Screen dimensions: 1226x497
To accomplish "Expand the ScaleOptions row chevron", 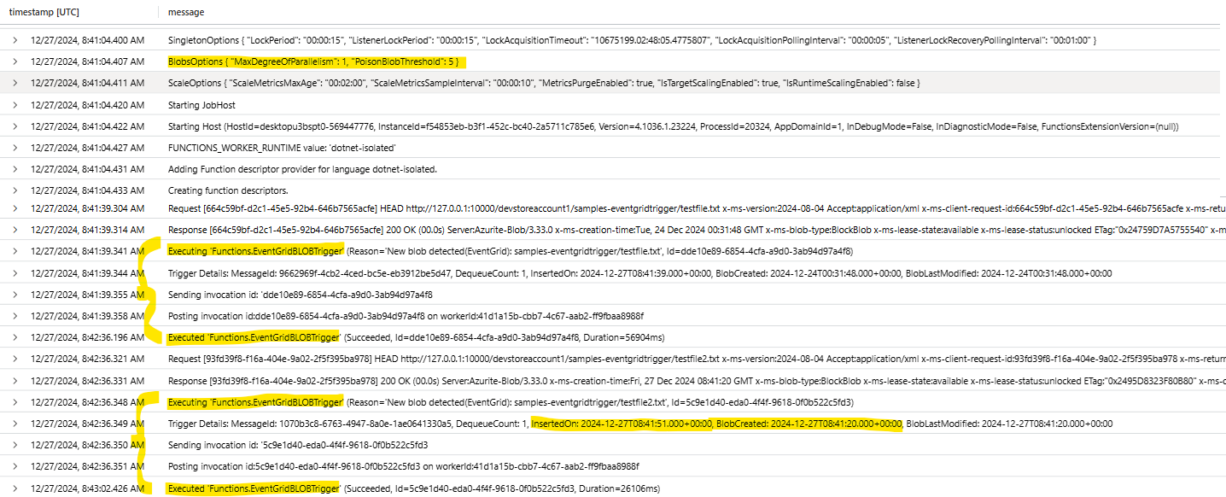I will (x=15, y=83).
